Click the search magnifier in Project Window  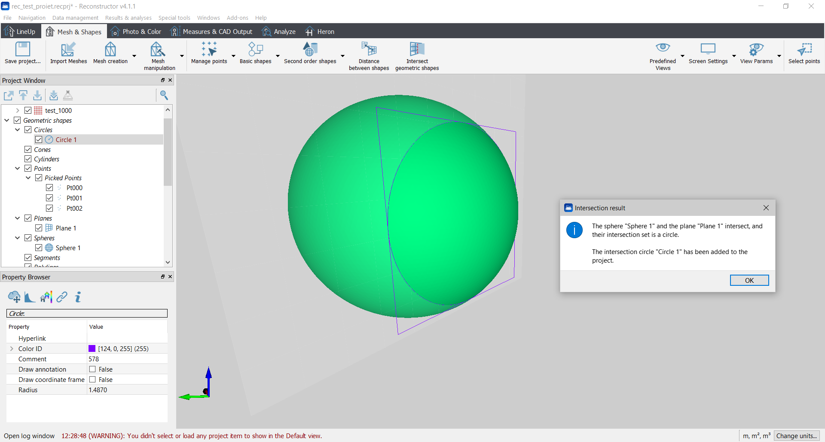[164, 95]
